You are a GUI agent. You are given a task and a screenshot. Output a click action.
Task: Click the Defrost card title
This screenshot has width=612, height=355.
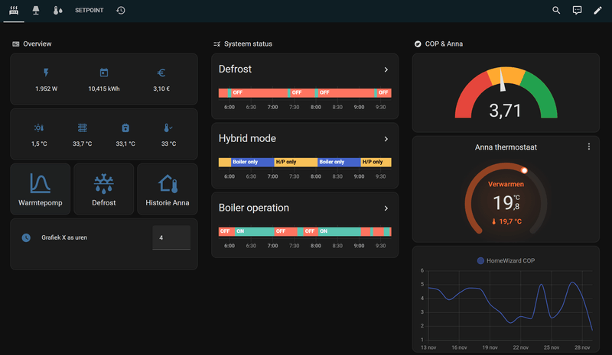click(235, 69)
